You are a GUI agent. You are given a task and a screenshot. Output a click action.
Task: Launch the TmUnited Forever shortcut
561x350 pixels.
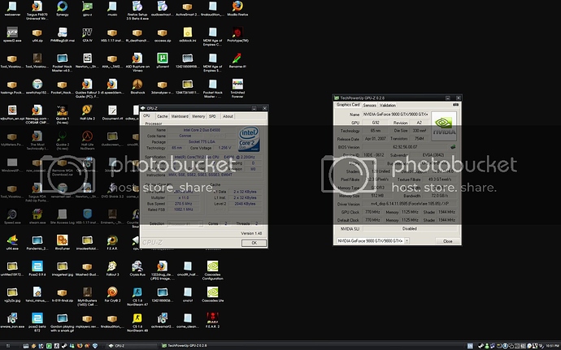point(237,89)
